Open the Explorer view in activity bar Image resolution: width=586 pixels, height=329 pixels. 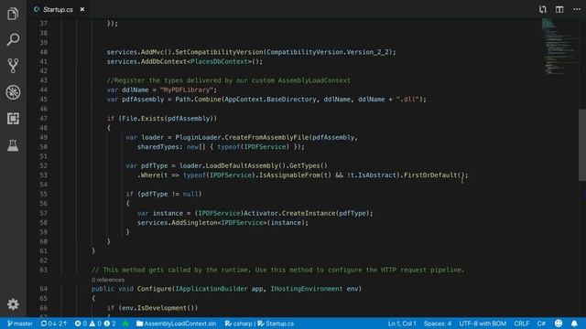13,15
